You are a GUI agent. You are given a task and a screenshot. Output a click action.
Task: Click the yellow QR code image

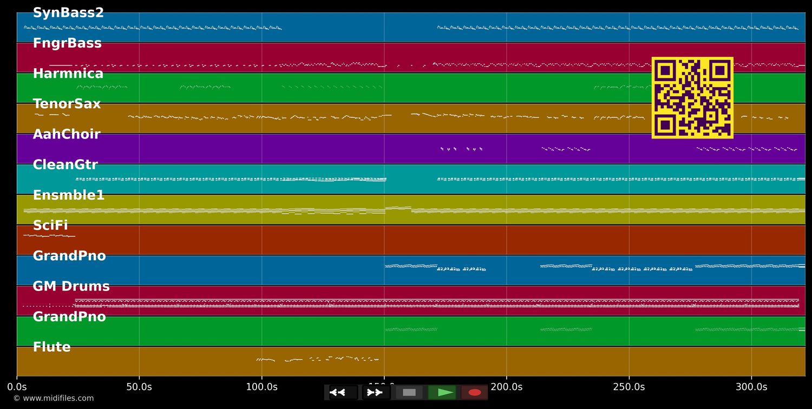point(692,98)
